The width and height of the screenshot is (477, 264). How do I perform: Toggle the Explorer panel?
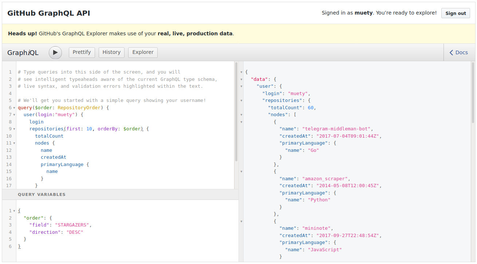pos(143,52)
